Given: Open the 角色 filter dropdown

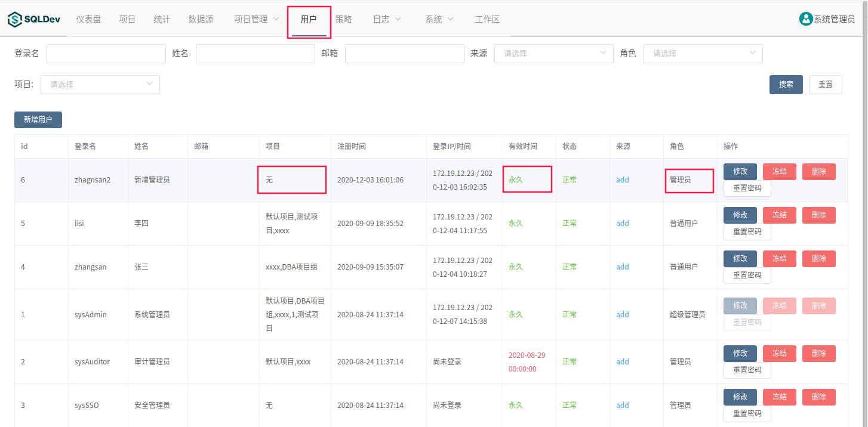Looking at the screenshot, I should coord(703,54).
